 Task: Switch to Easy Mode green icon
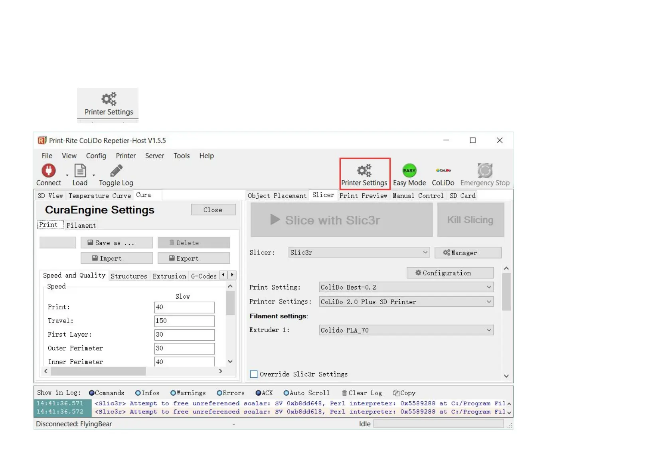pyautogui.click(x=409, y=171)
